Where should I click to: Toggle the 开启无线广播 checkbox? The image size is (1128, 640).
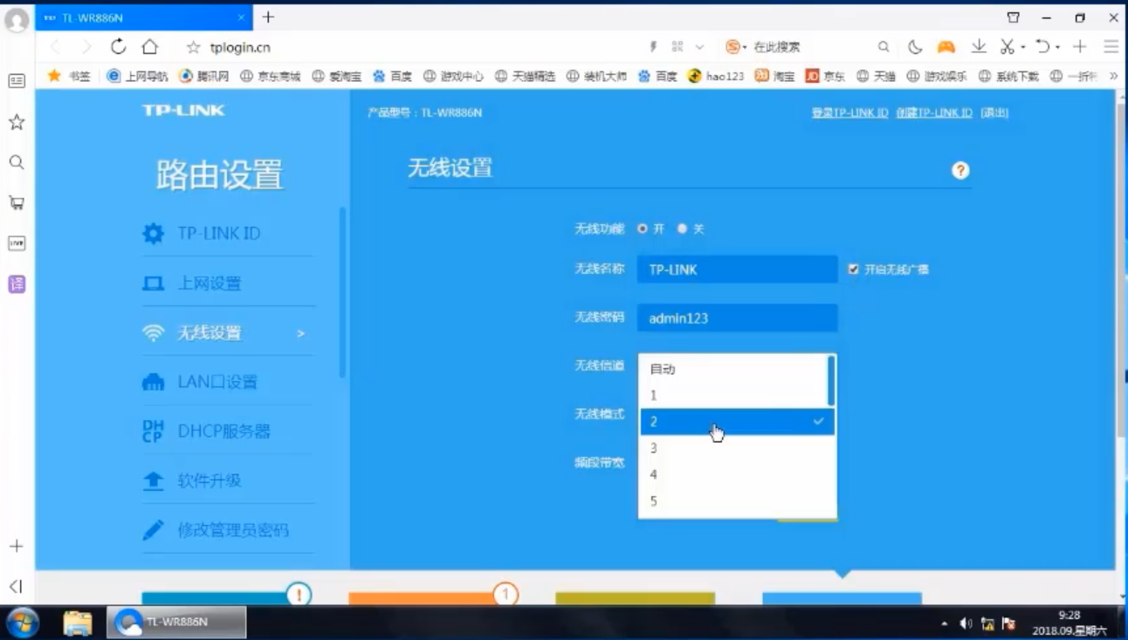pyautogui.click(x=853, y=269)
